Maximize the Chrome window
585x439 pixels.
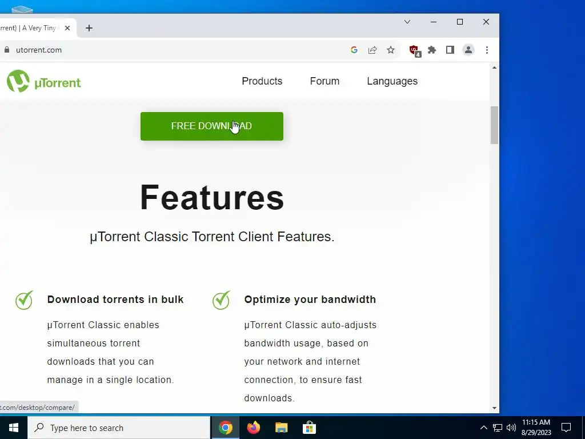(x=460, y=22)
